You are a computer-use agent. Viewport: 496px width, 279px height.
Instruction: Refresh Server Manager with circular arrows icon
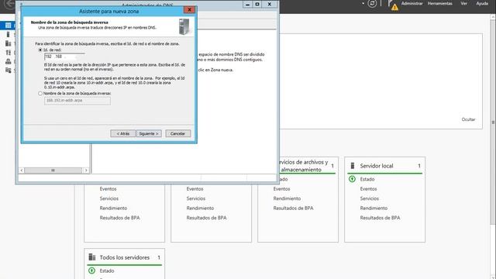pos(372,3)
